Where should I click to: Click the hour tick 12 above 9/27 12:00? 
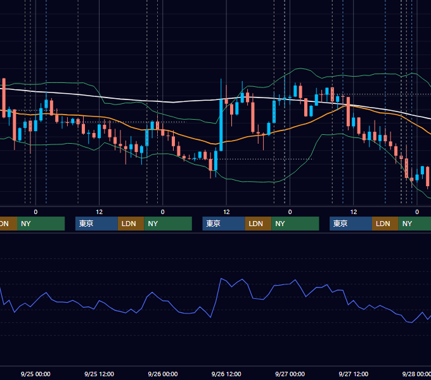354,212
